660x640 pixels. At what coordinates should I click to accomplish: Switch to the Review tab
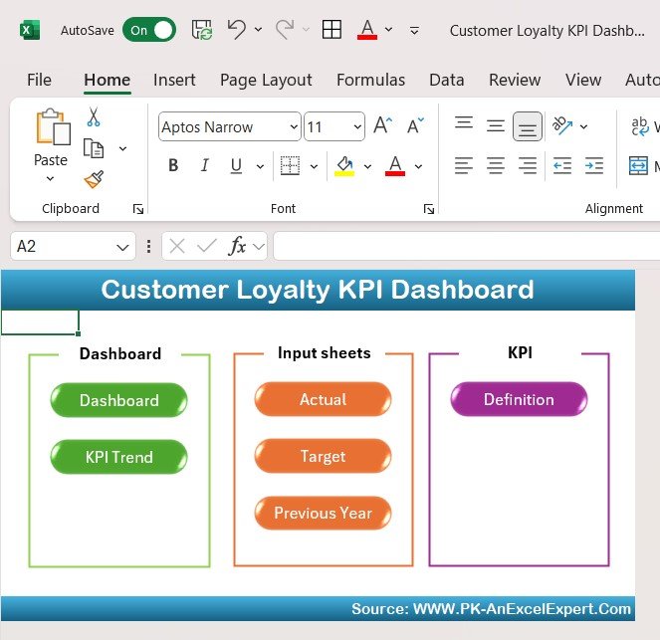(515, 80)
